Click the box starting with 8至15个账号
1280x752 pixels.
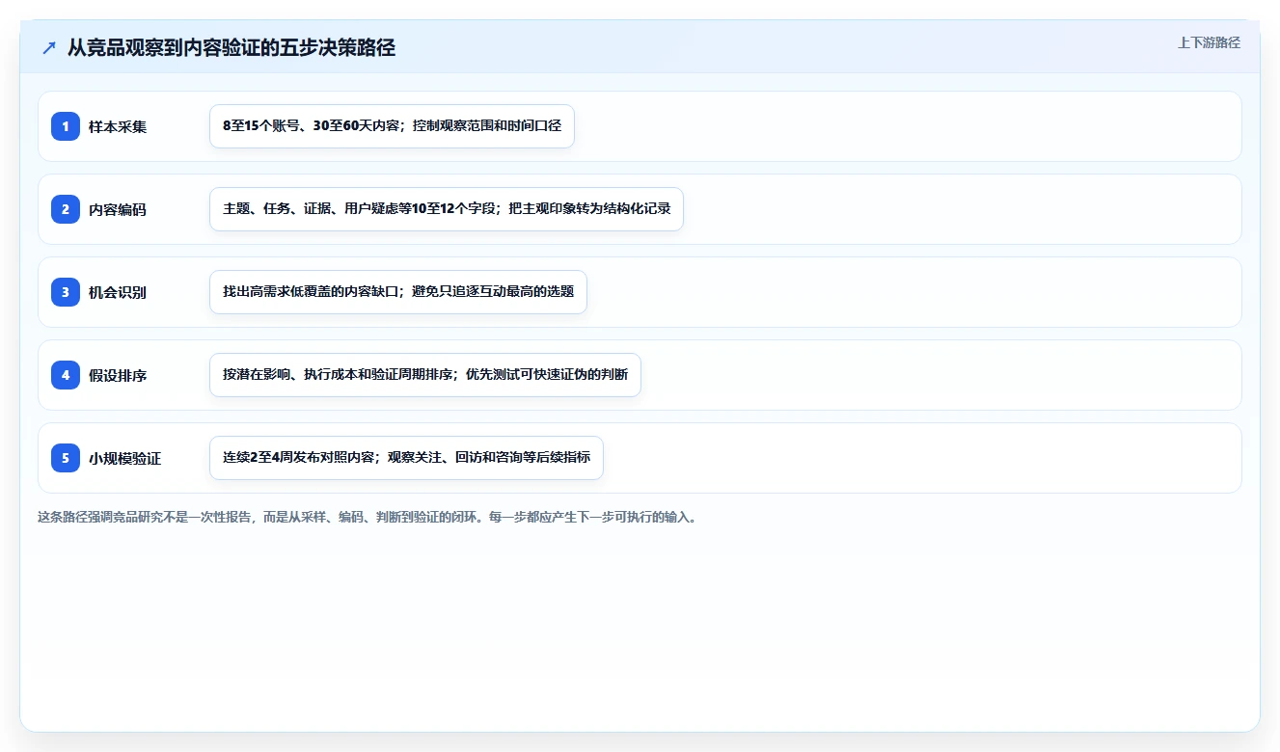click(x=392, y=126)
